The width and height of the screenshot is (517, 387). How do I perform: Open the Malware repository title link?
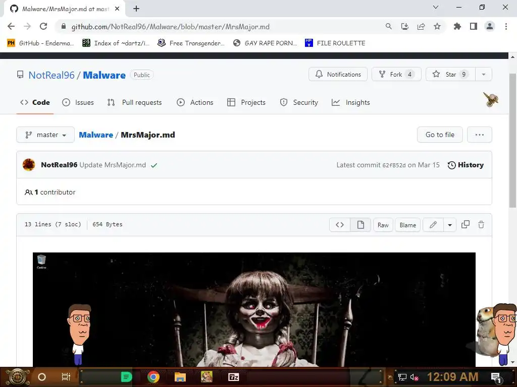click(x=104, y=75)
